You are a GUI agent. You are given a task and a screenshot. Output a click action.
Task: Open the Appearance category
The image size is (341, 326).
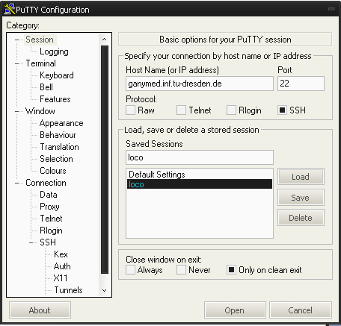(x=61, y=123)
